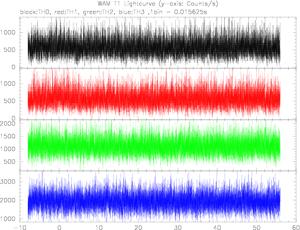Click the "0" x-axis tick label
Screen dimensions: 300x230
[x=59, y=228]
